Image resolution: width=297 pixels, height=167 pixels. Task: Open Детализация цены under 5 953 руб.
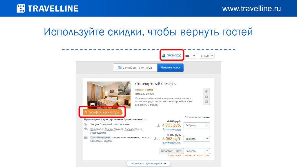pyautogui.click(x=172, y=143)
